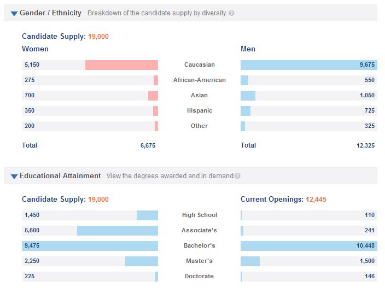The image size is (385, 293).
Task: Select the Asian men bar showing 1,050
Action: [x=248, y=95]
